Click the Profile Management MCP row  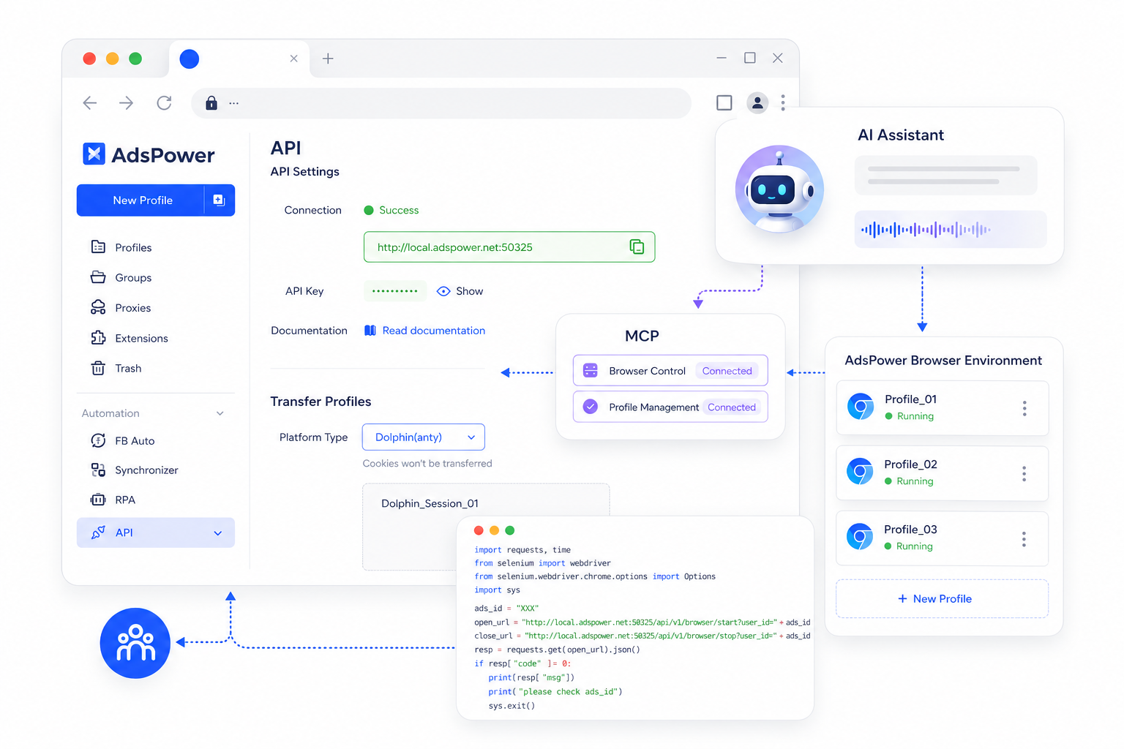click(x=670, y=407)
